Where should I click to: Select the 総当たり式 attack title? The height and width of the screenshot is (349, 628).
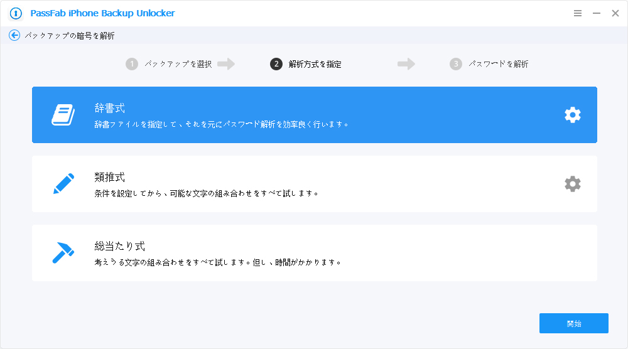[x=120, y=246]
